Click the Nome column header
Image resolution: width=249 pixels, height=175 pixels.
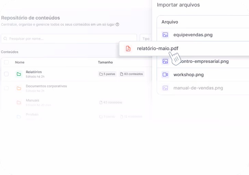(20, 62)
